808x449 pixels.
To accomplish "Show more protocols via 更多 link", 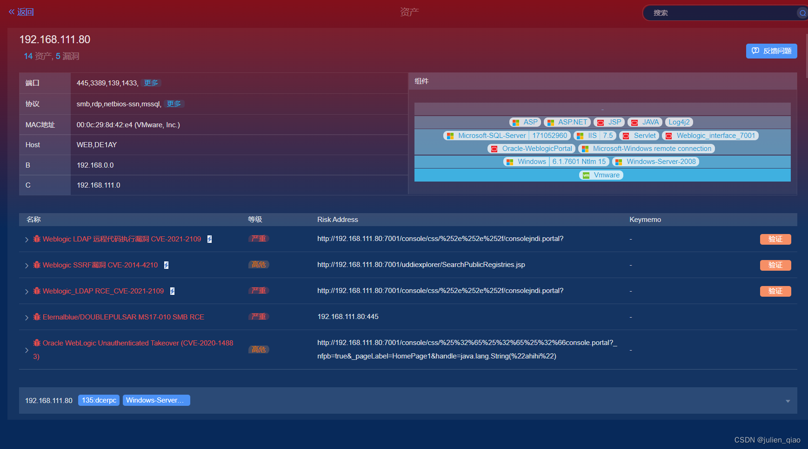I will click(174, 104).
